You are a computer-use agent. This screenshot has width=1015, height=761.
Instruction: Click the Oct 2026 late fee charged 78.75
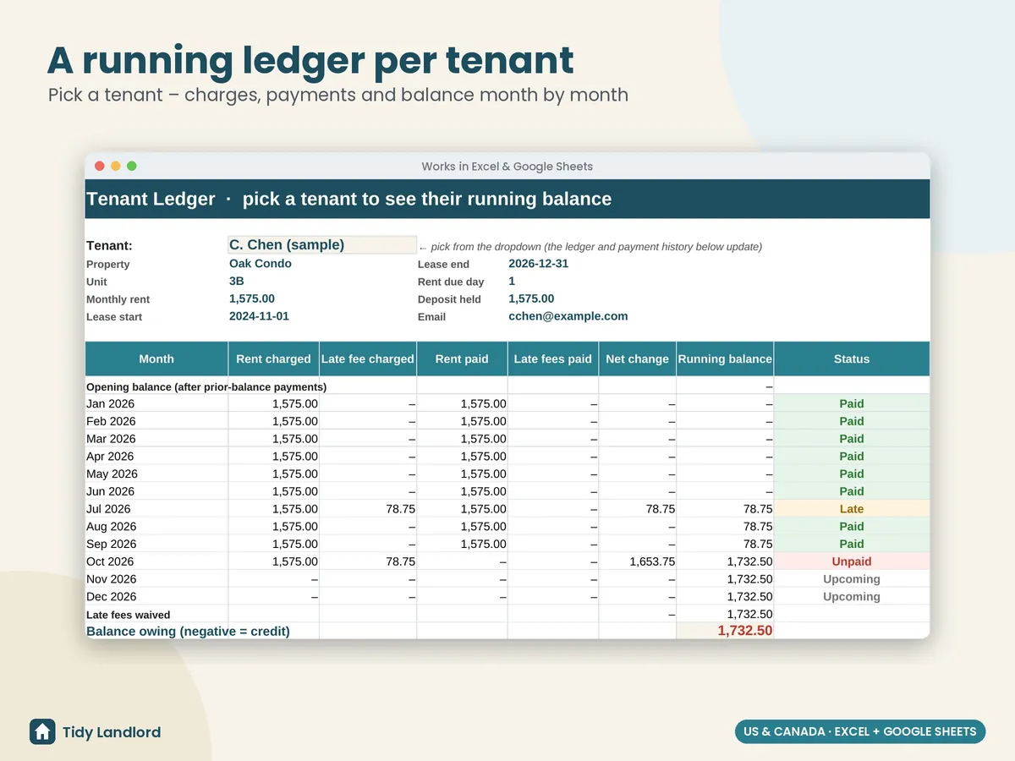coord(400,562)
